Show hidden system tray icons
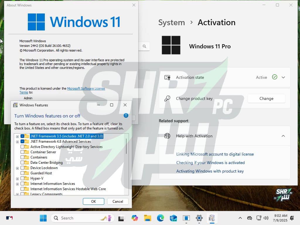The width and height of the screenshot is (300, 225). pos(240,218)
